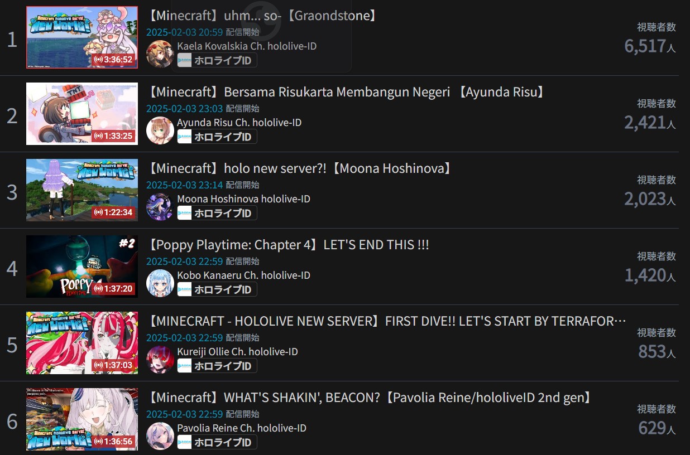Click Pavolia Reine's channel avatar icon
Viewport: 690px width, 455px height.
(x=160, y=435)
